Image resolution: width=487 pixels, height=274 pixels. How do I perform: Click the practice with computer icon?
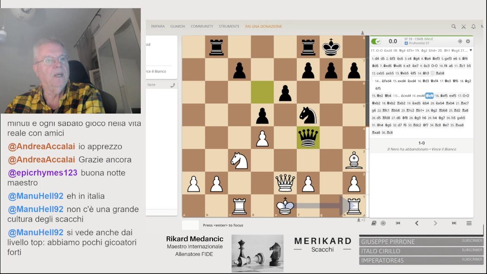[x=383, y=223]
